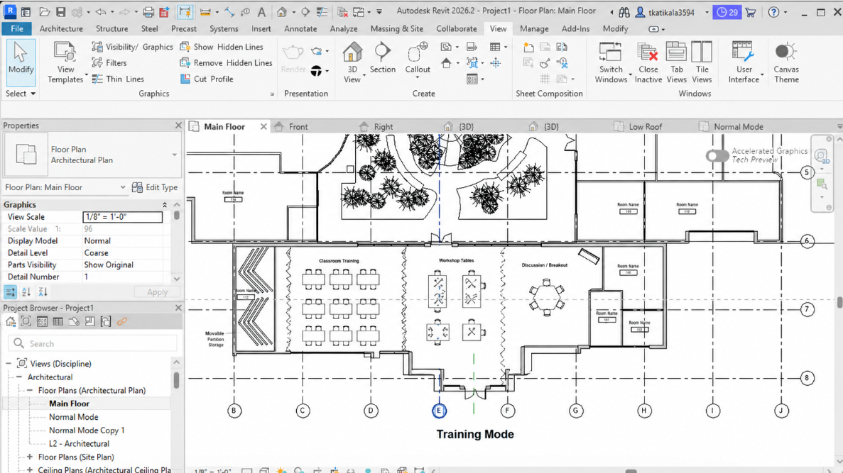Screen dimensions: 843x473
Task: Collapse the Architectural tree node
Action: [x=19, y=377]
